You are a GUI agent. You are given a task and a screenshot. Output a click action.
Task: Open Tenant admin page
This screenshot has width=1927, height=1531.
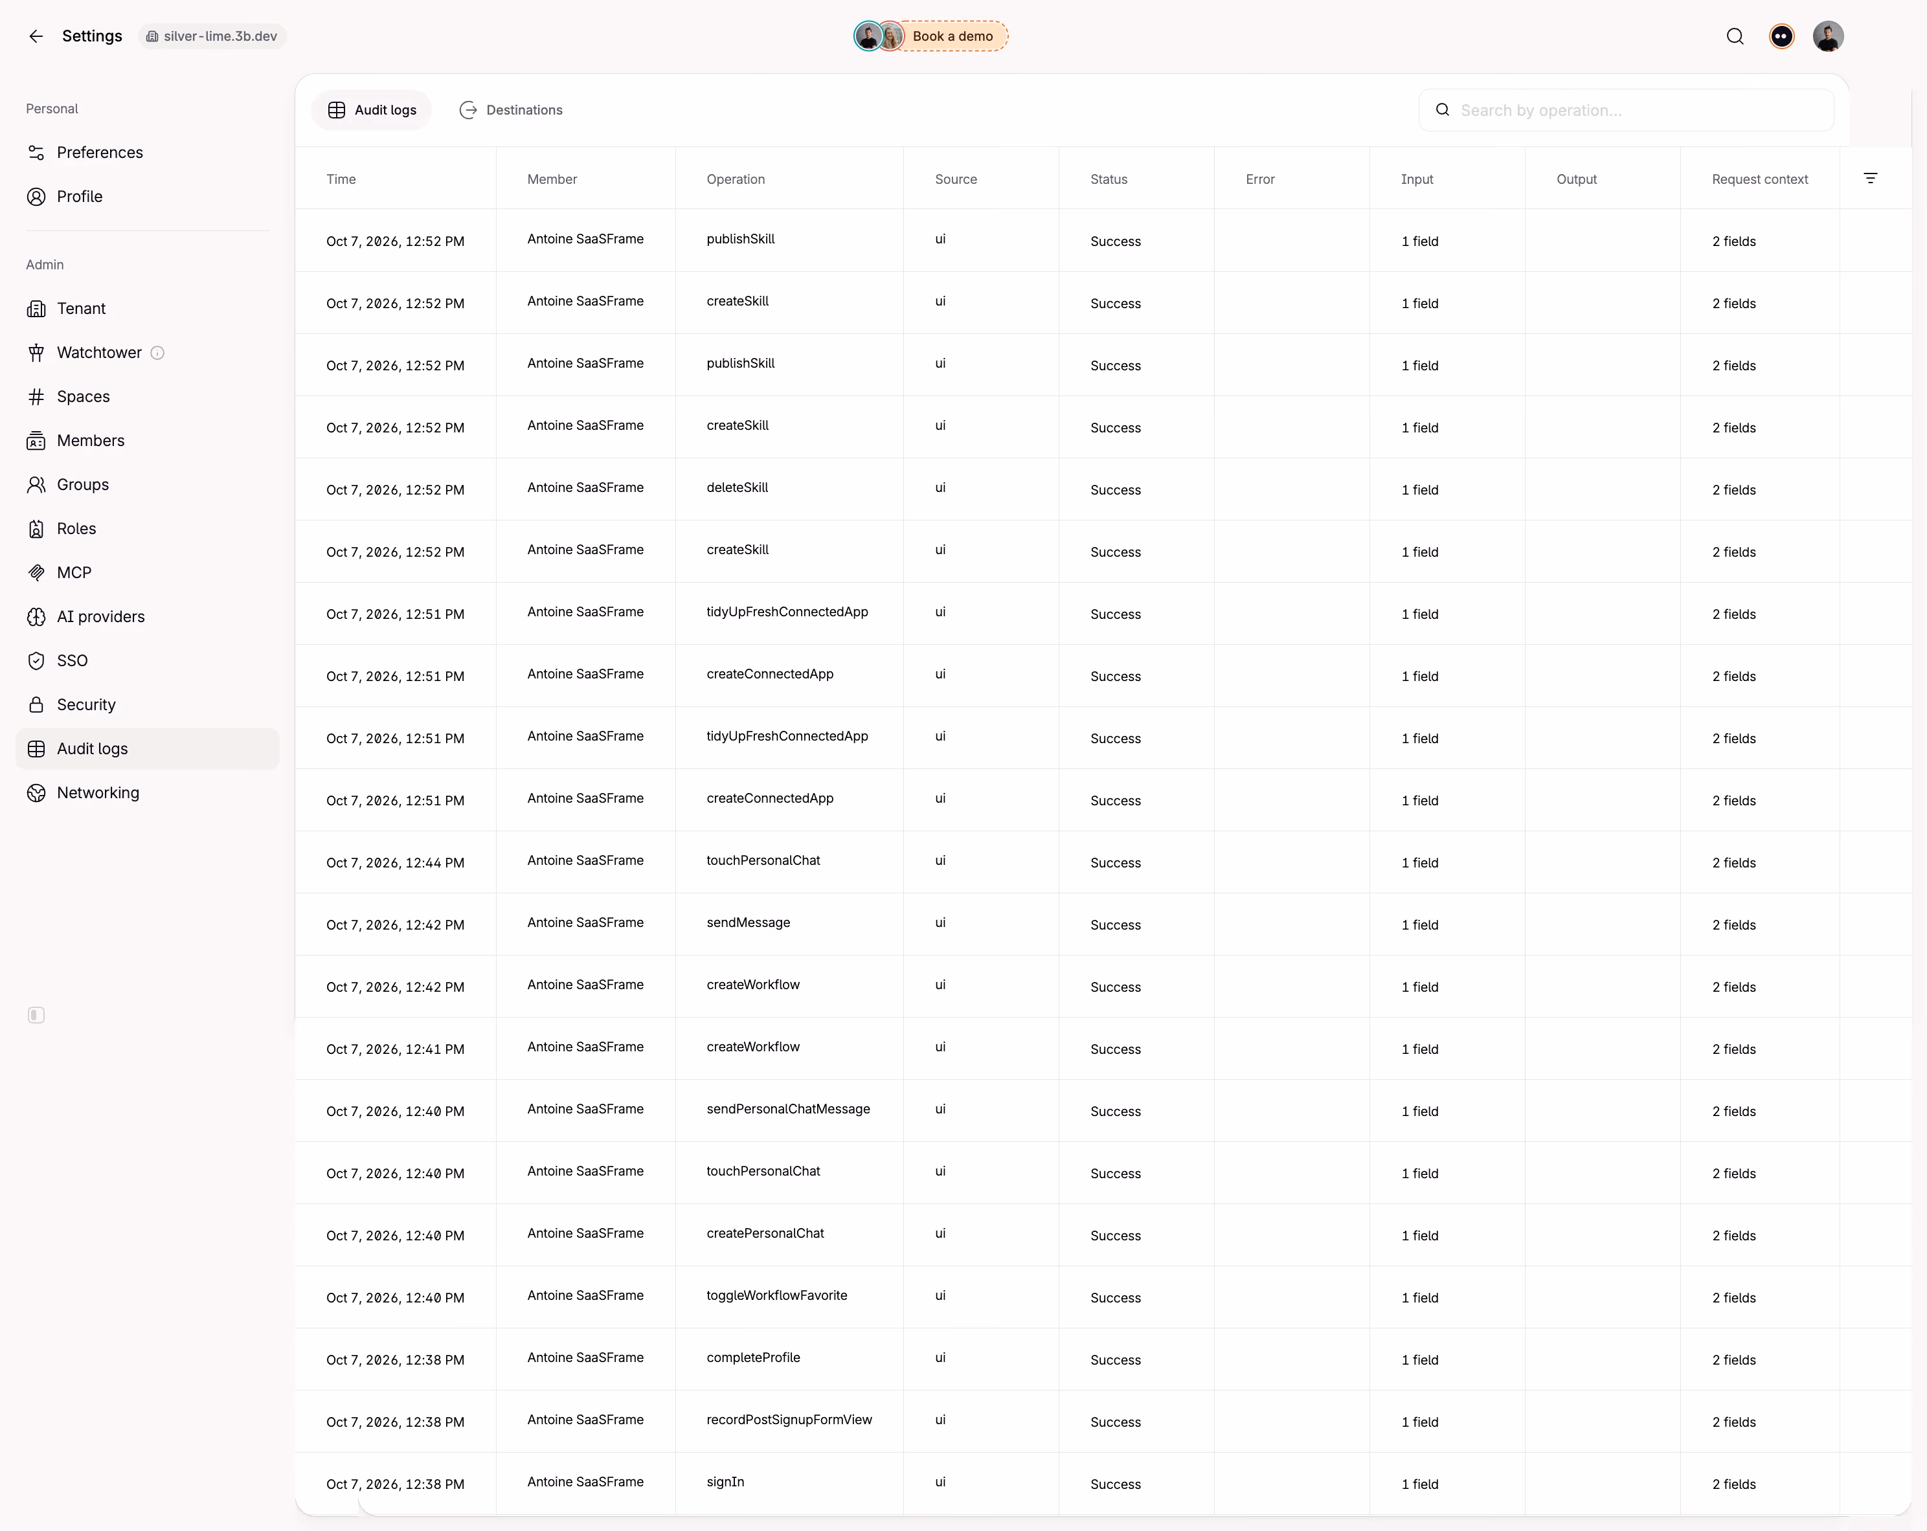[148, 308]
